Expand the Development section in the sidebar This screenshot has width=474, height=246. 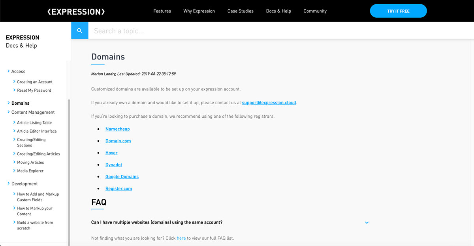coord(25,183)
